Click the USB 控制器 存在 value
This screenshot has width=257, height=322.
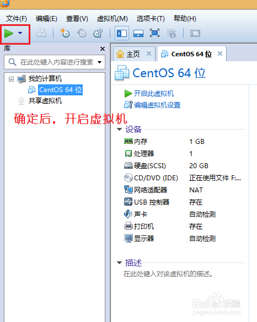pos(196,202)
